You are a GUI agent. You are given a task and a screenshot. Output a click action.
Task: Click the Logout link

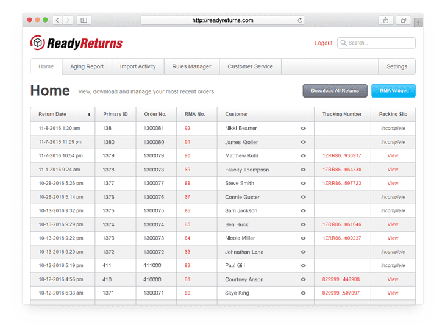coord(323,43)
